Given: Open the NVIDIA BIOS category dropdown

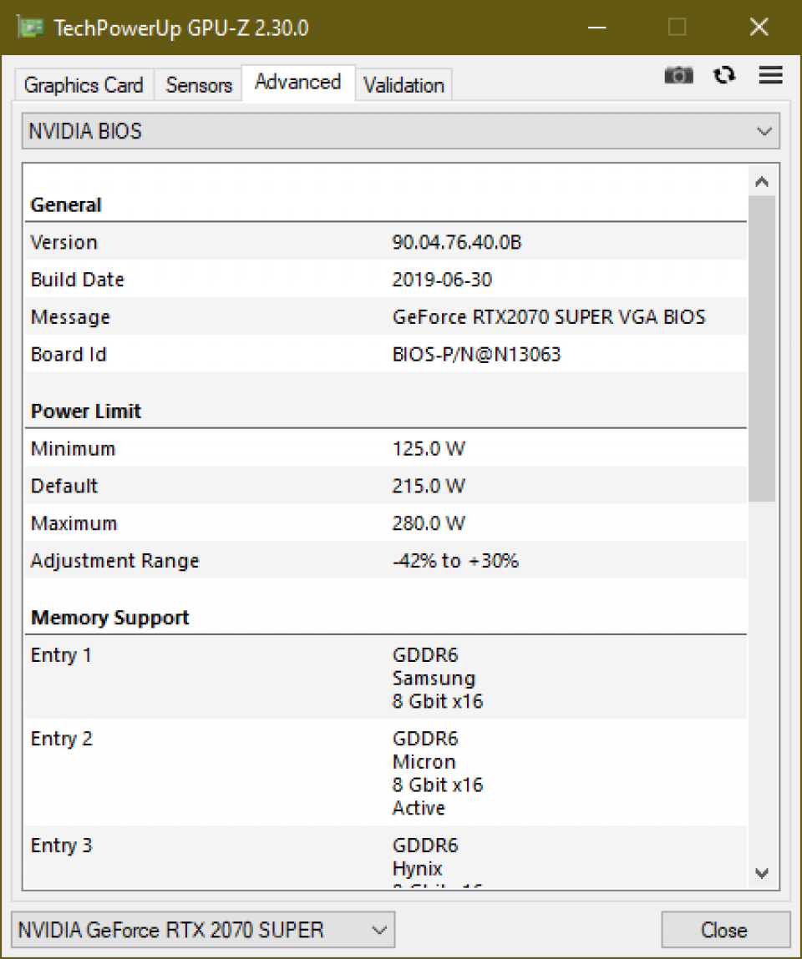Looking at the screenshot, I should tap(400, 131).
